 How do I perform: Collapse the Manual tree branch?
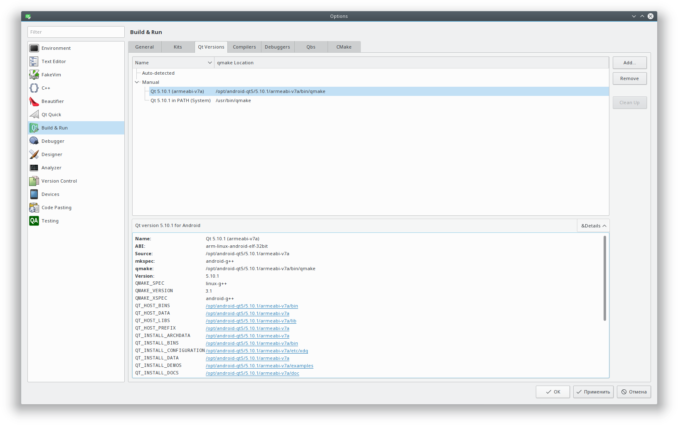coord(137,82)
